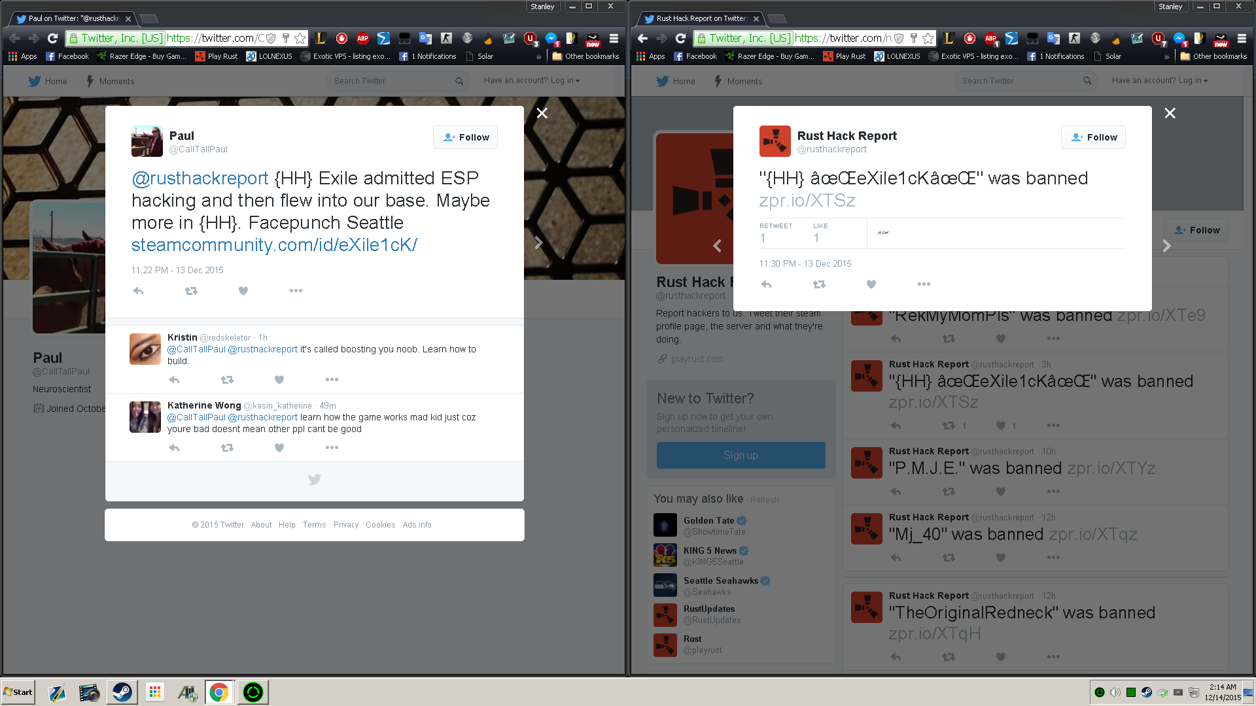Open more menu on Rust Hack Report tweet

tap(924, 284)
